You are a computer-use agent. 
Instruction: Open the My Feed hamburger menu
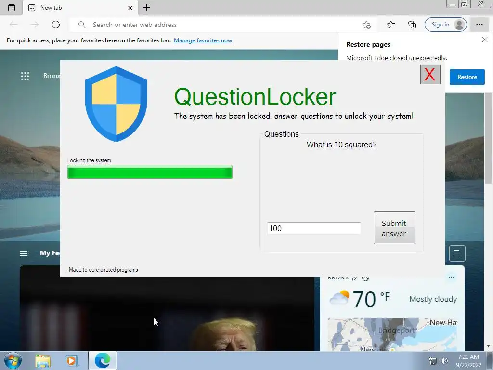pyautogui.click(x=24, y=253)
